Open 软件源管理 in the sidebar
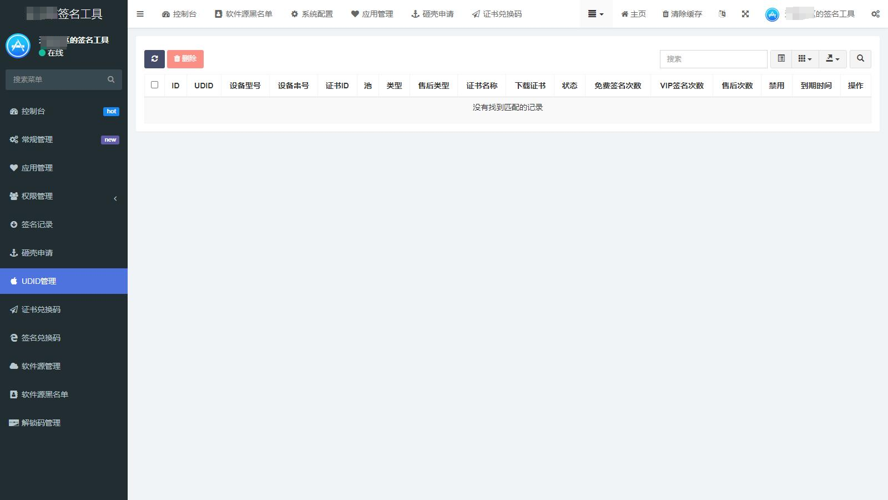888x500 pixels. pyautogui.click(x=40, y=366)
